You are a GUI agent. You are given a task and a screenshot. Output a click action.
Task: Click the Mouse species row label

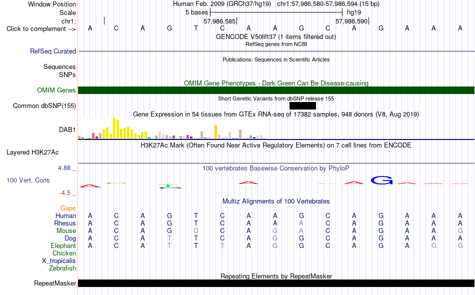tap(66, 231)
